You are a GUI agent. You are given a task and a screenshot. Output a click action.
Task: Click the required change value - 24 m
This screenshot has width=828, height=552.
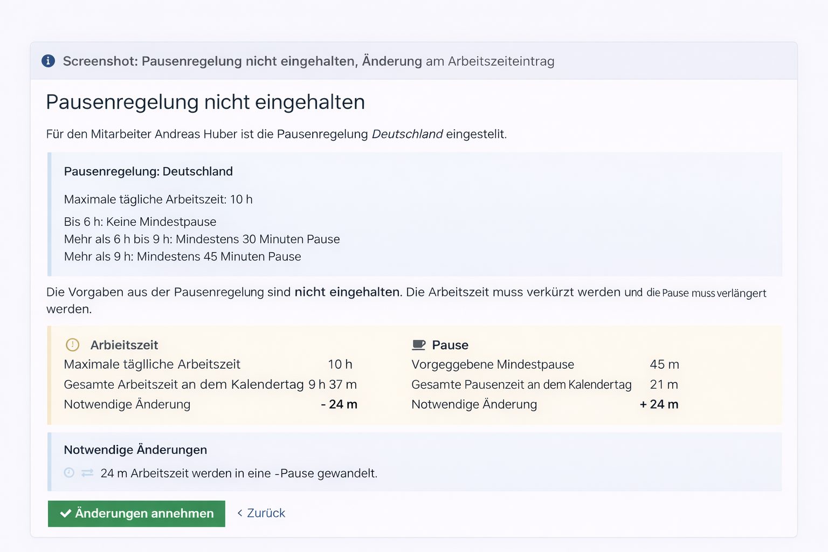pyautogui.click(x=339, y=404)
